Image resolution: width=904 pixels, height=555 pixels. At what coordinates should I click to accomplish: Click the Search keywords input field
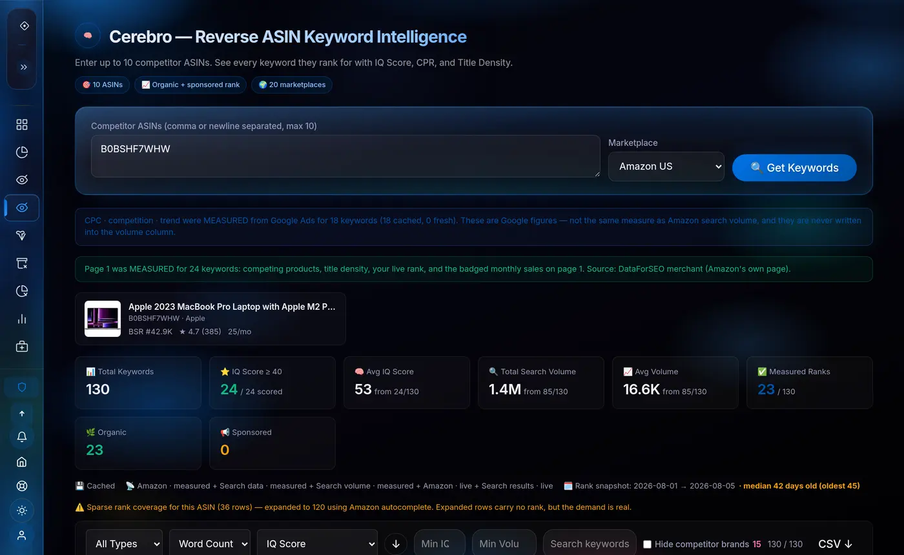pyautogui.click(x=590, y=544)
